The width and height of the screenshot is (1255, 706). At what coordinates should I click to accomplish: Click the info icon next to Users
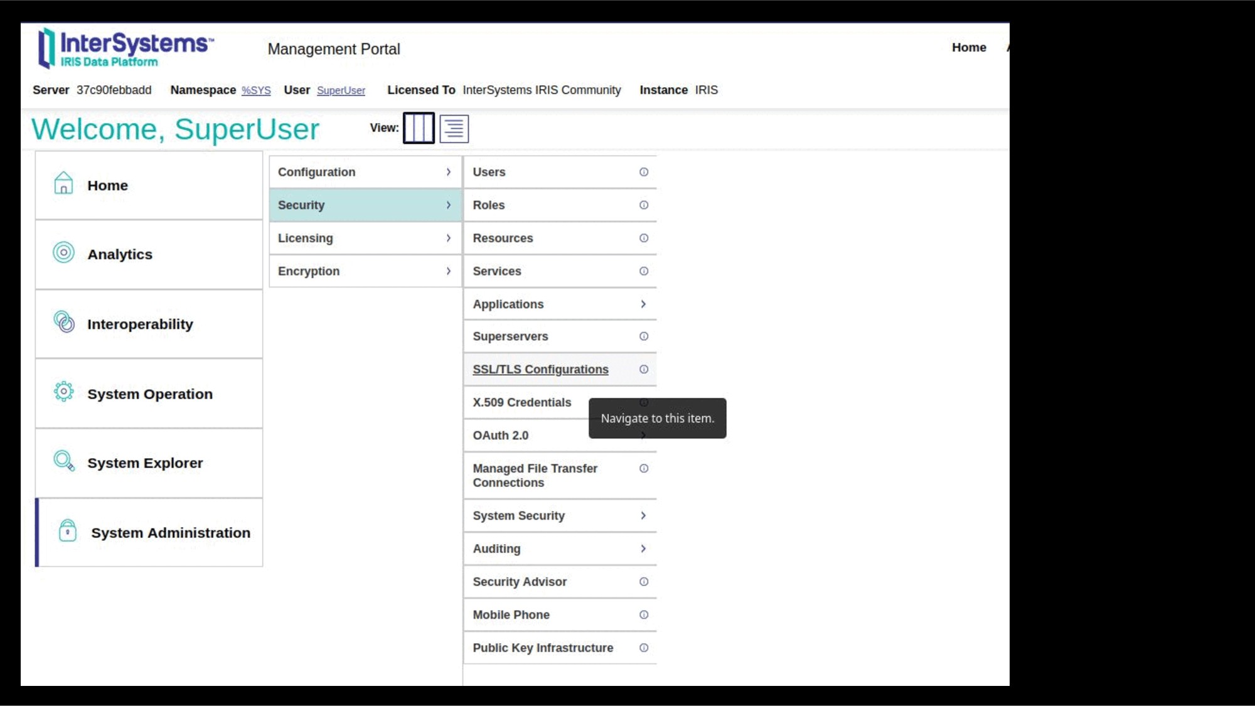pyautogui.click(x=643, y=172)
